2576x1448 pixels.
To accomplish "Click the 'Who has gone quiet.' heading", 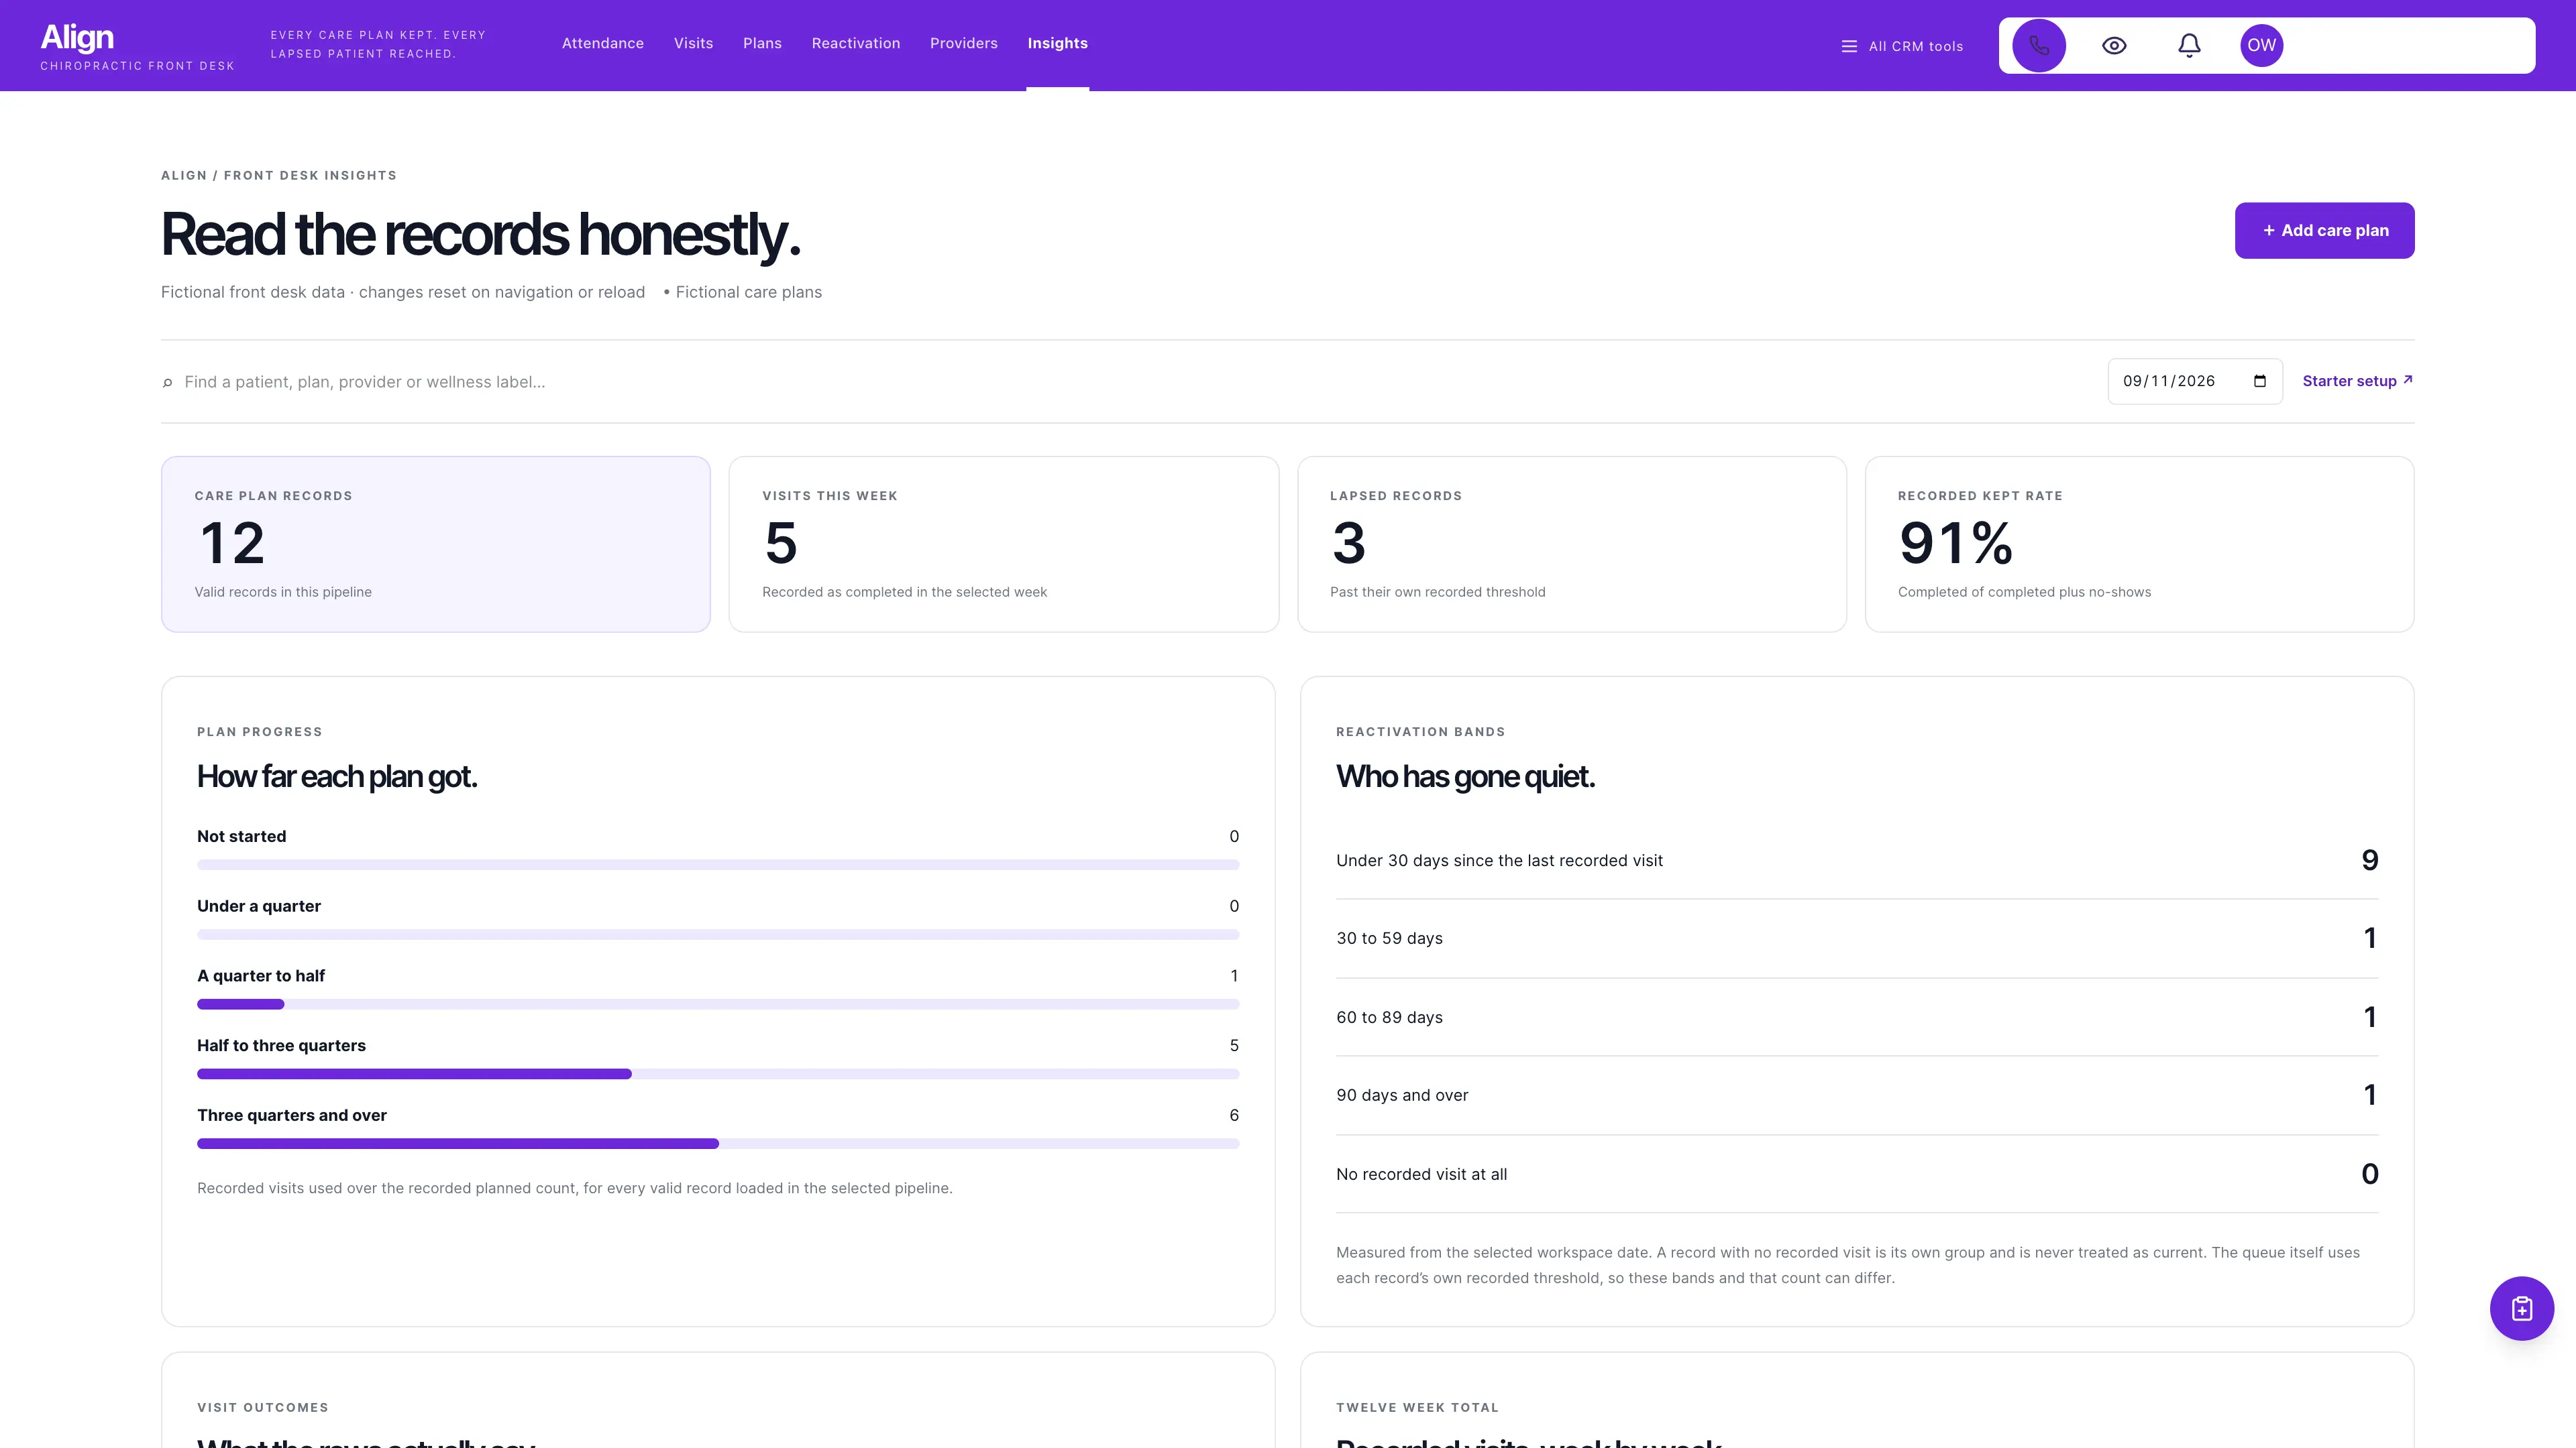I will tap(1465, 776).
